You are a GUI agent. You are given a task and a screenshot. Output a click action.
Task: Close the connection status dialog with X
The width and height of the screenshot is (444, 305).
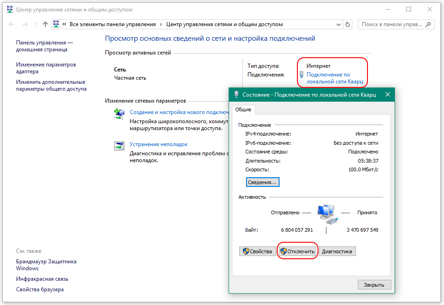pyautogui.click(x=388, y=94)
